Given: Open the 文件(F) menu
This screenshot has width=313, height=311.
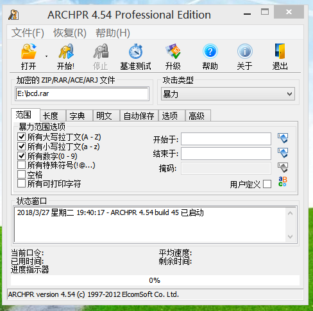Looking at the screenshot, I should tap(28, 33).
